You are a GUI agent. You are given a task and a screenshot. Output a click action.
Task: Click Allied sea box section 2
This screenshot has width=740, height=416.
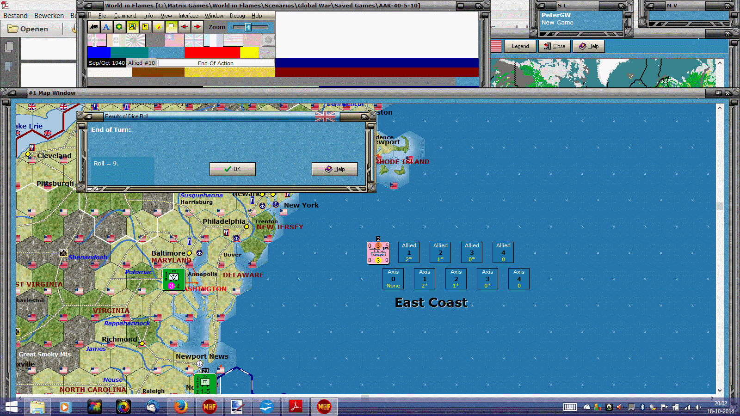(440, 252)
